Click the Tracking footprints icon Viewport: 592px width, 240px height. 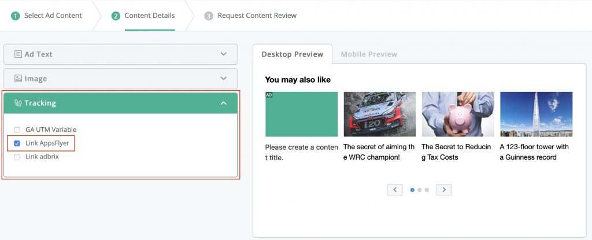click(18, 103)
